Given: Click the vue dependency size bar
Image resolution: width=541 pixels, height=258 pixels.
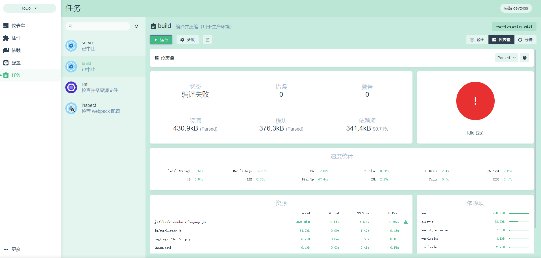Looking at the screenshot, I should 519,213.
